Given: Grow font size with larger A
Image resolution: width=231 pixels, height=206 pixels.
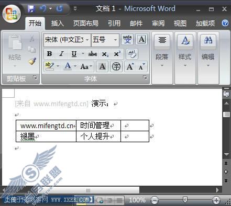Looking at the screenshot, I should click(130, 66).
